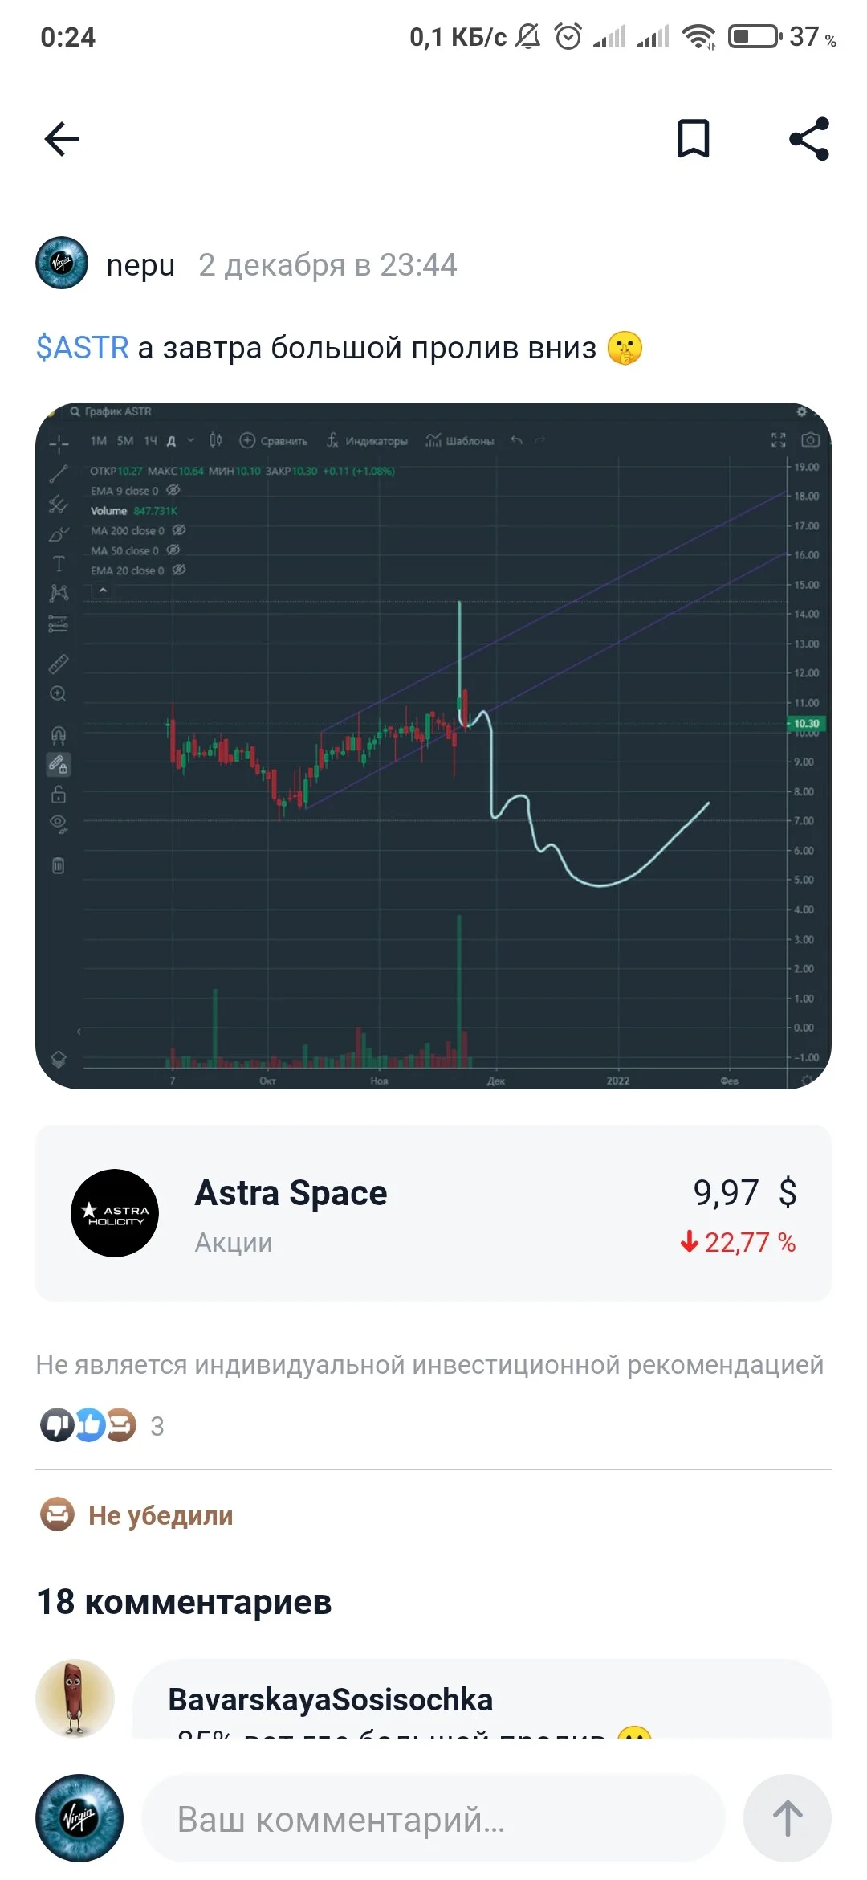Open the Шаблоны menu in chart
The height and width of the screenshot is (1880, 867).
[459, 440]
